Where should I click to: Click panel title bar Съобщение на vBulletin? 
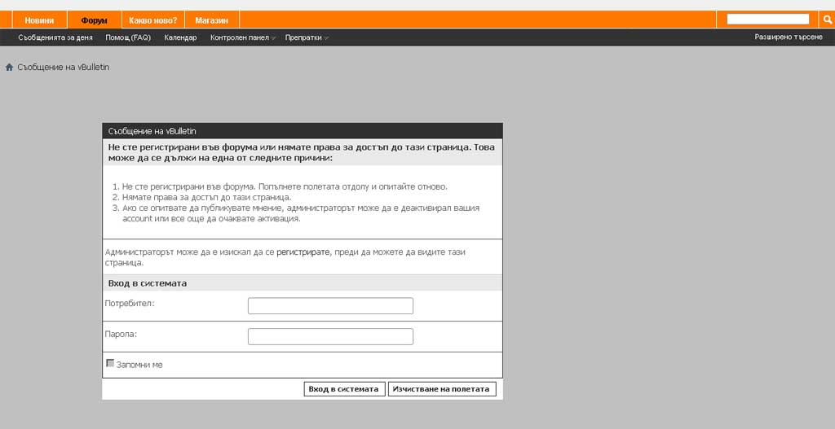pos(303,131)
